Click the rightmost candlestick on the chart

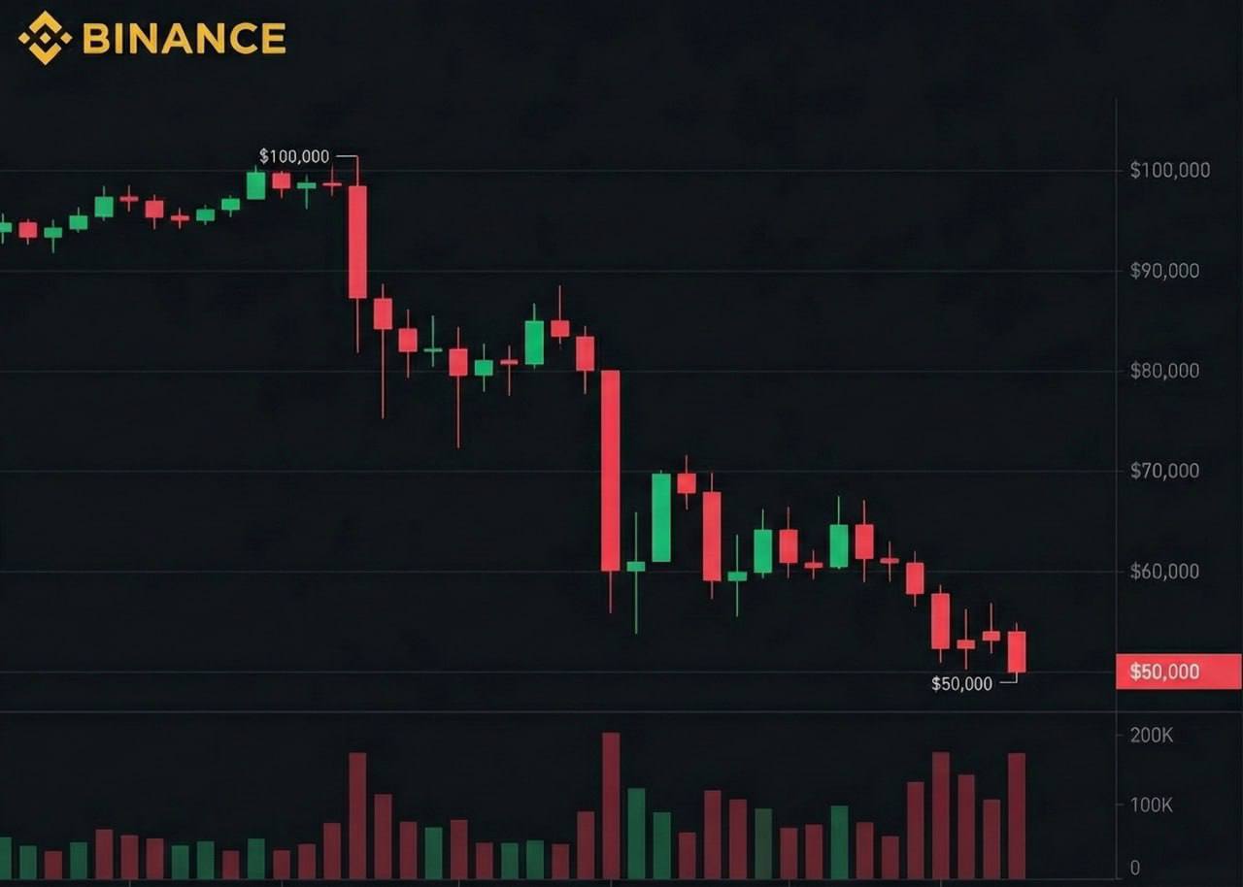coord(1017,651)
